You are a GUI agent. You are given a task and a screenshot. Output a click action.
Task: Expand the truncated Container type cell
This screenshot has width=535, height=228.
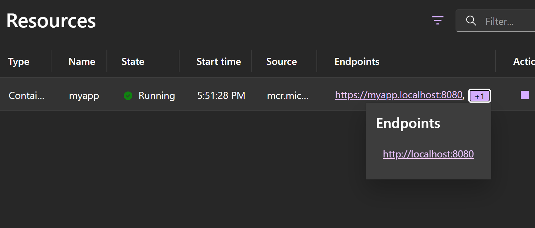pos(26,95)
